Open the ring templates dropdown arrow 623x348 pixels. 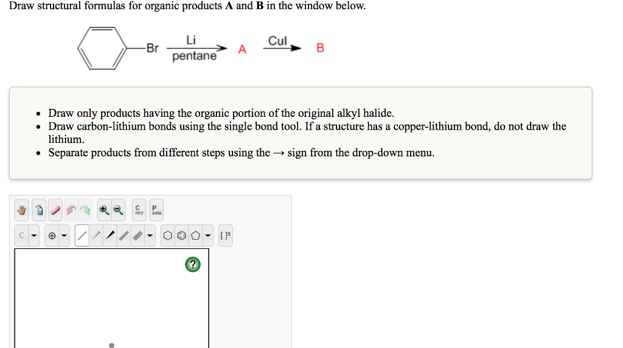tap(208, 235)
